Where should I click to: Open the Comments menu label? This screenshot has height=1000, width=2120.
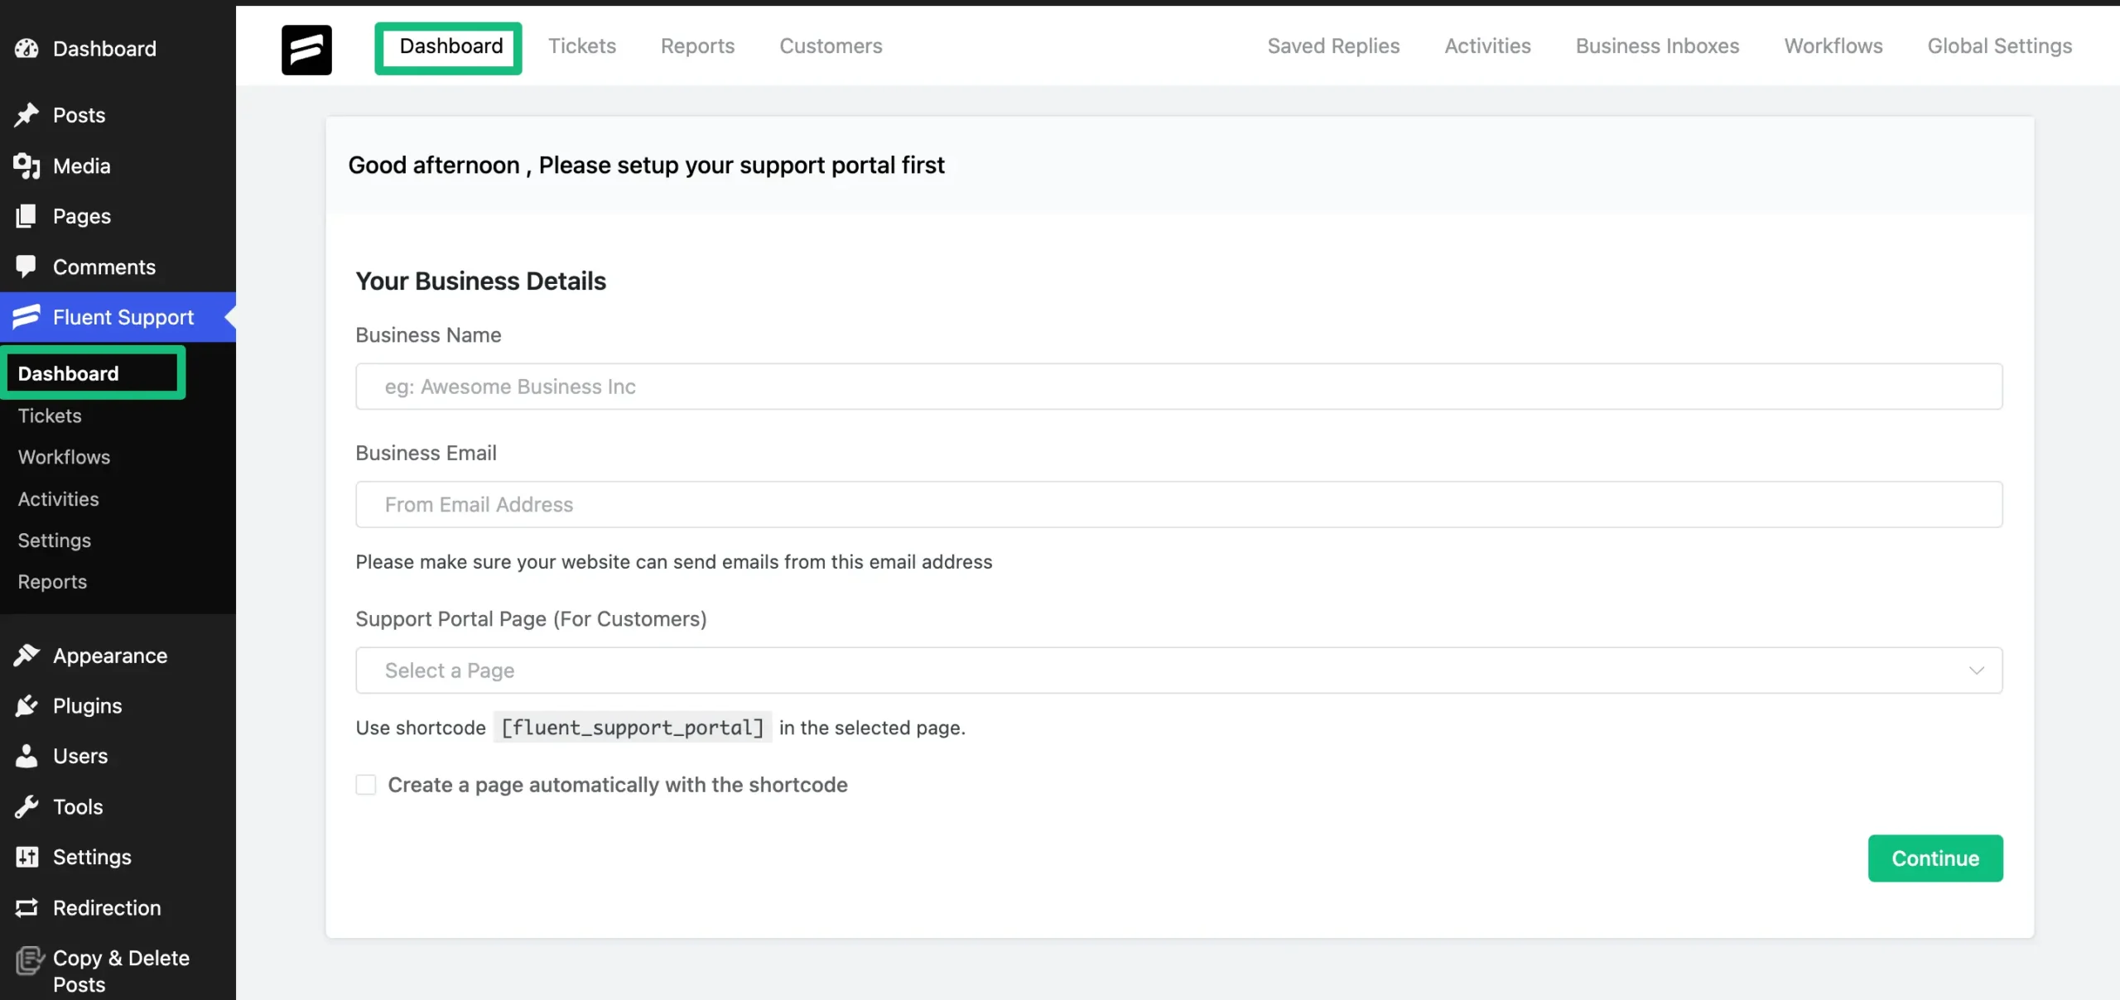pos(104,267)
